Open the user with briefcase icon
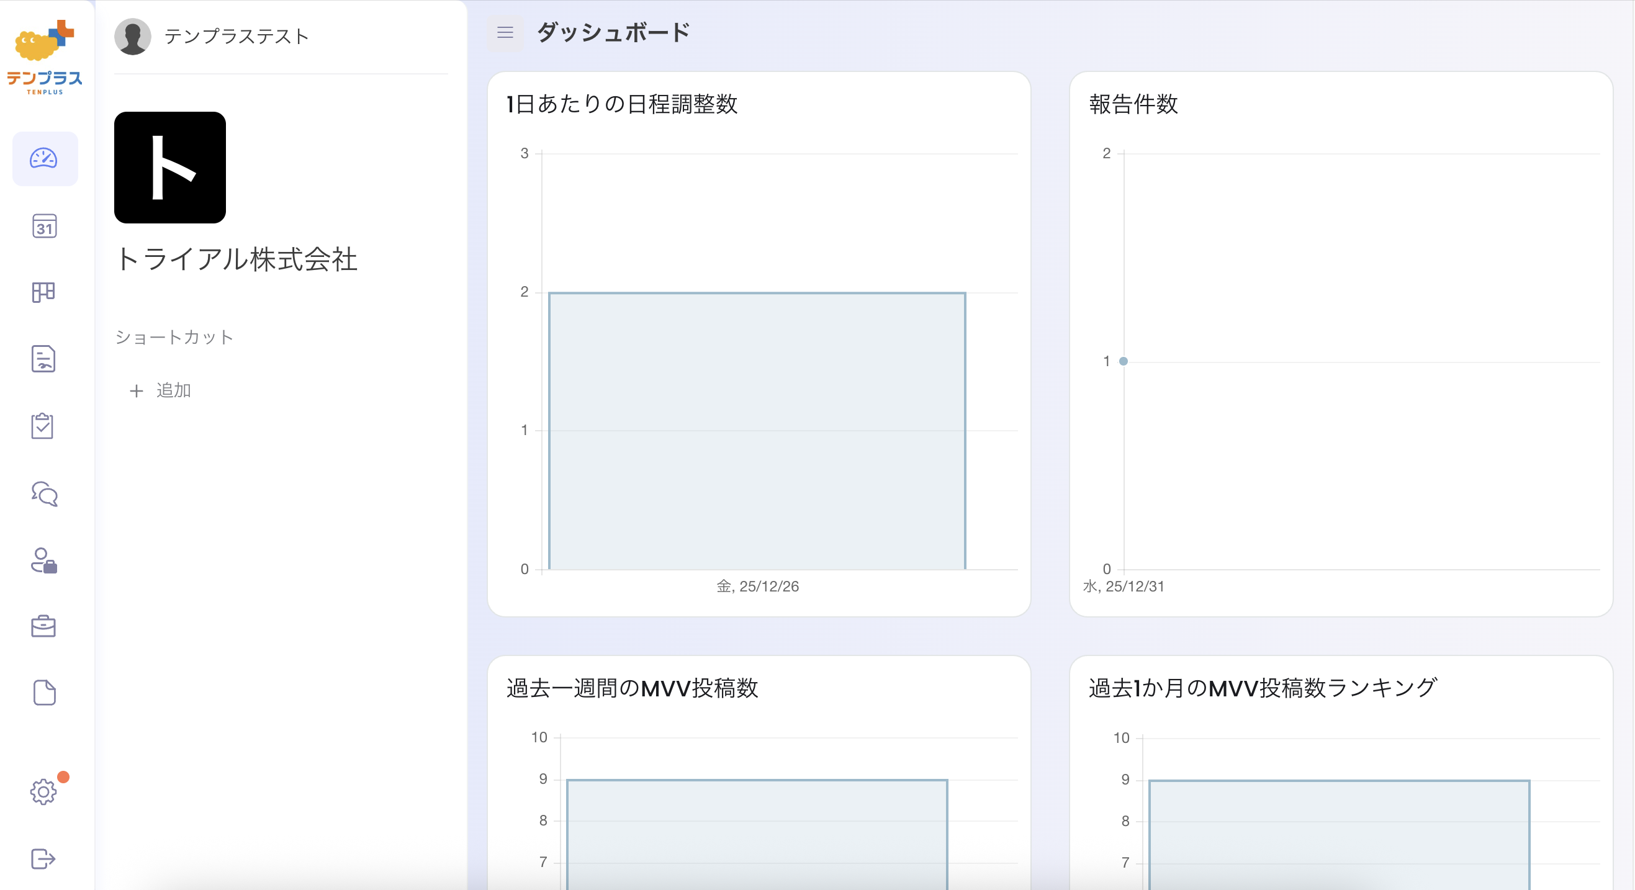1635x890 pixels. click(x=44, y=560)
